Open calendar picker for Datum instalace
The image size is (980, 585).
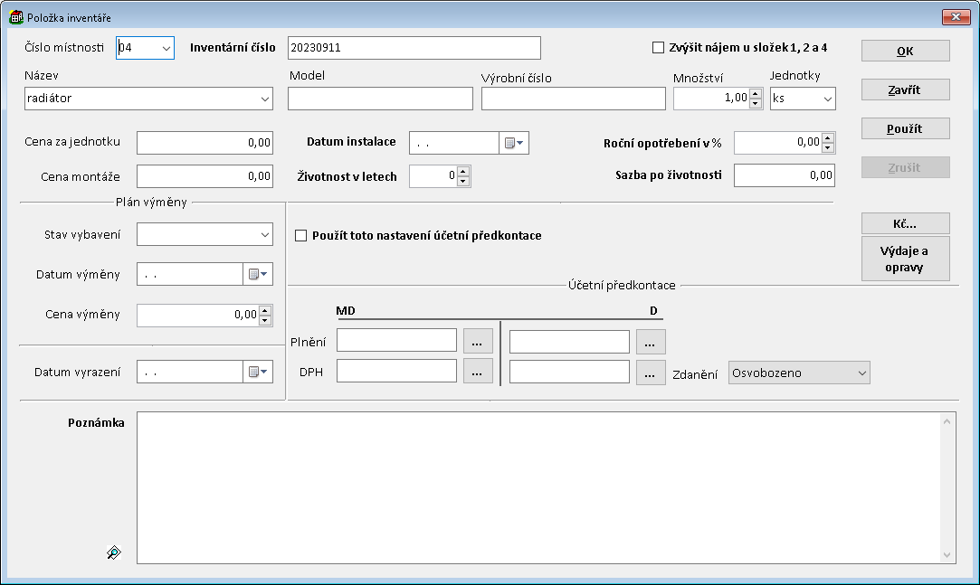point(513,143)
